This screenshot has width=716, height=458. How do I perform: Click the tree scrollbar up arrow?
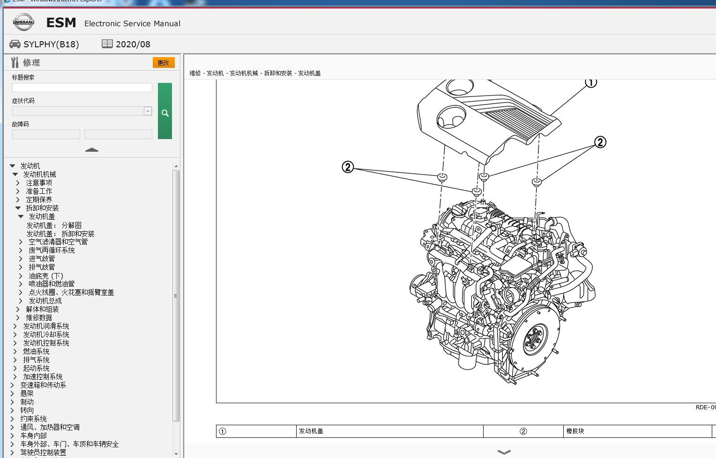pos(176,166)
